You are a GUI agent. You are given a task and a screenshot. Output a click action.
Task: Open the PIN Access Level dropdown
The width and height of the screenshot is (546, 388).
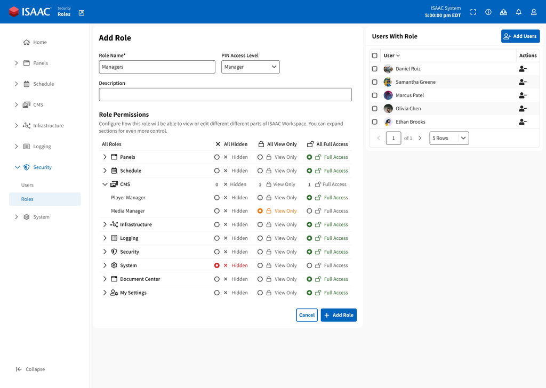click(x=250, y=67)
